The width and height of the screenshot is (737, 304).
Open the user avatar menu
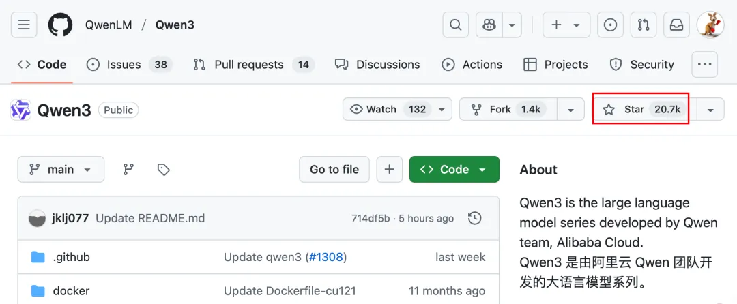coord(710,25)
